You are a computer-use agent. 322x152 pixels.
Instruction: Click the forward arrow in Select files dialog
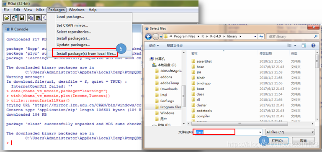[156, 37]
